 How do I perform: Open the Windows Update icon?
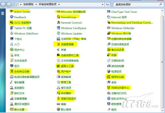pos(58,33)
